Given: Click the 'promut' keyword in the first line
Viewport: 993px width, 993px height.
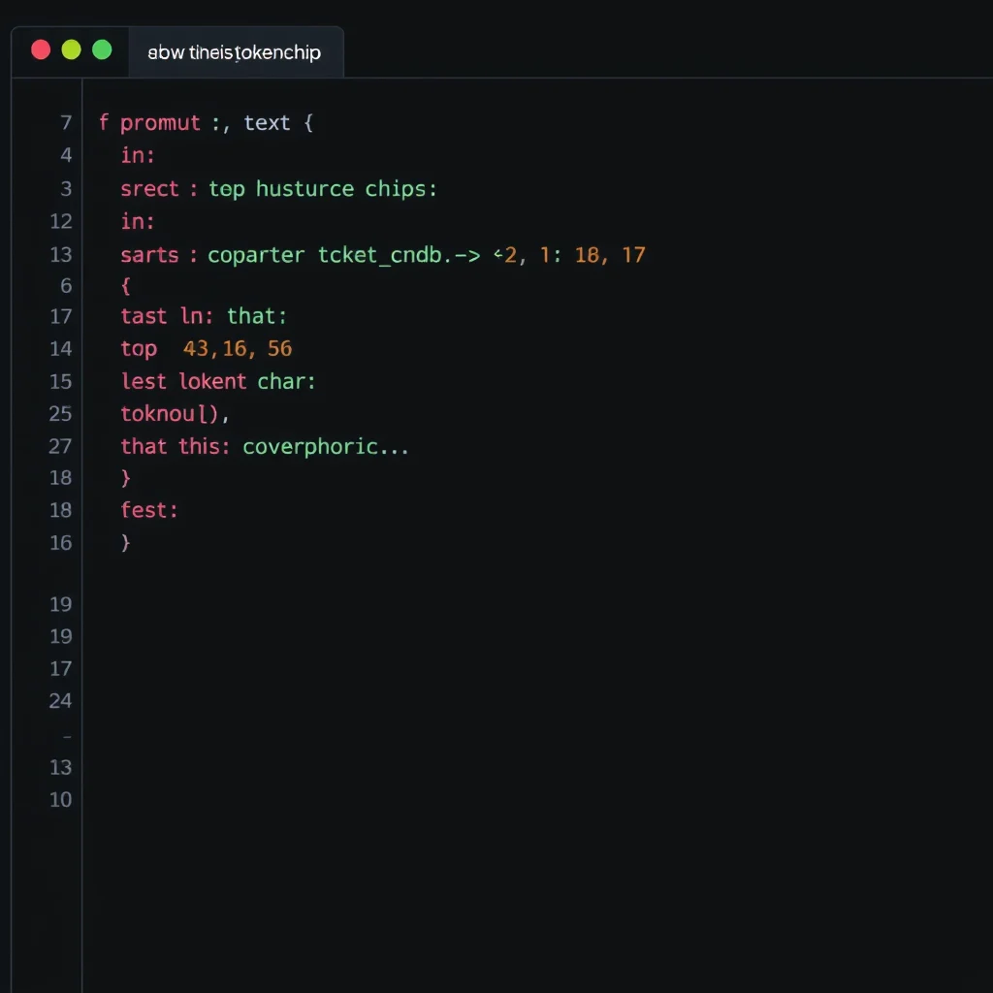Looking at the screenshot, I should (x=160, y=123).
